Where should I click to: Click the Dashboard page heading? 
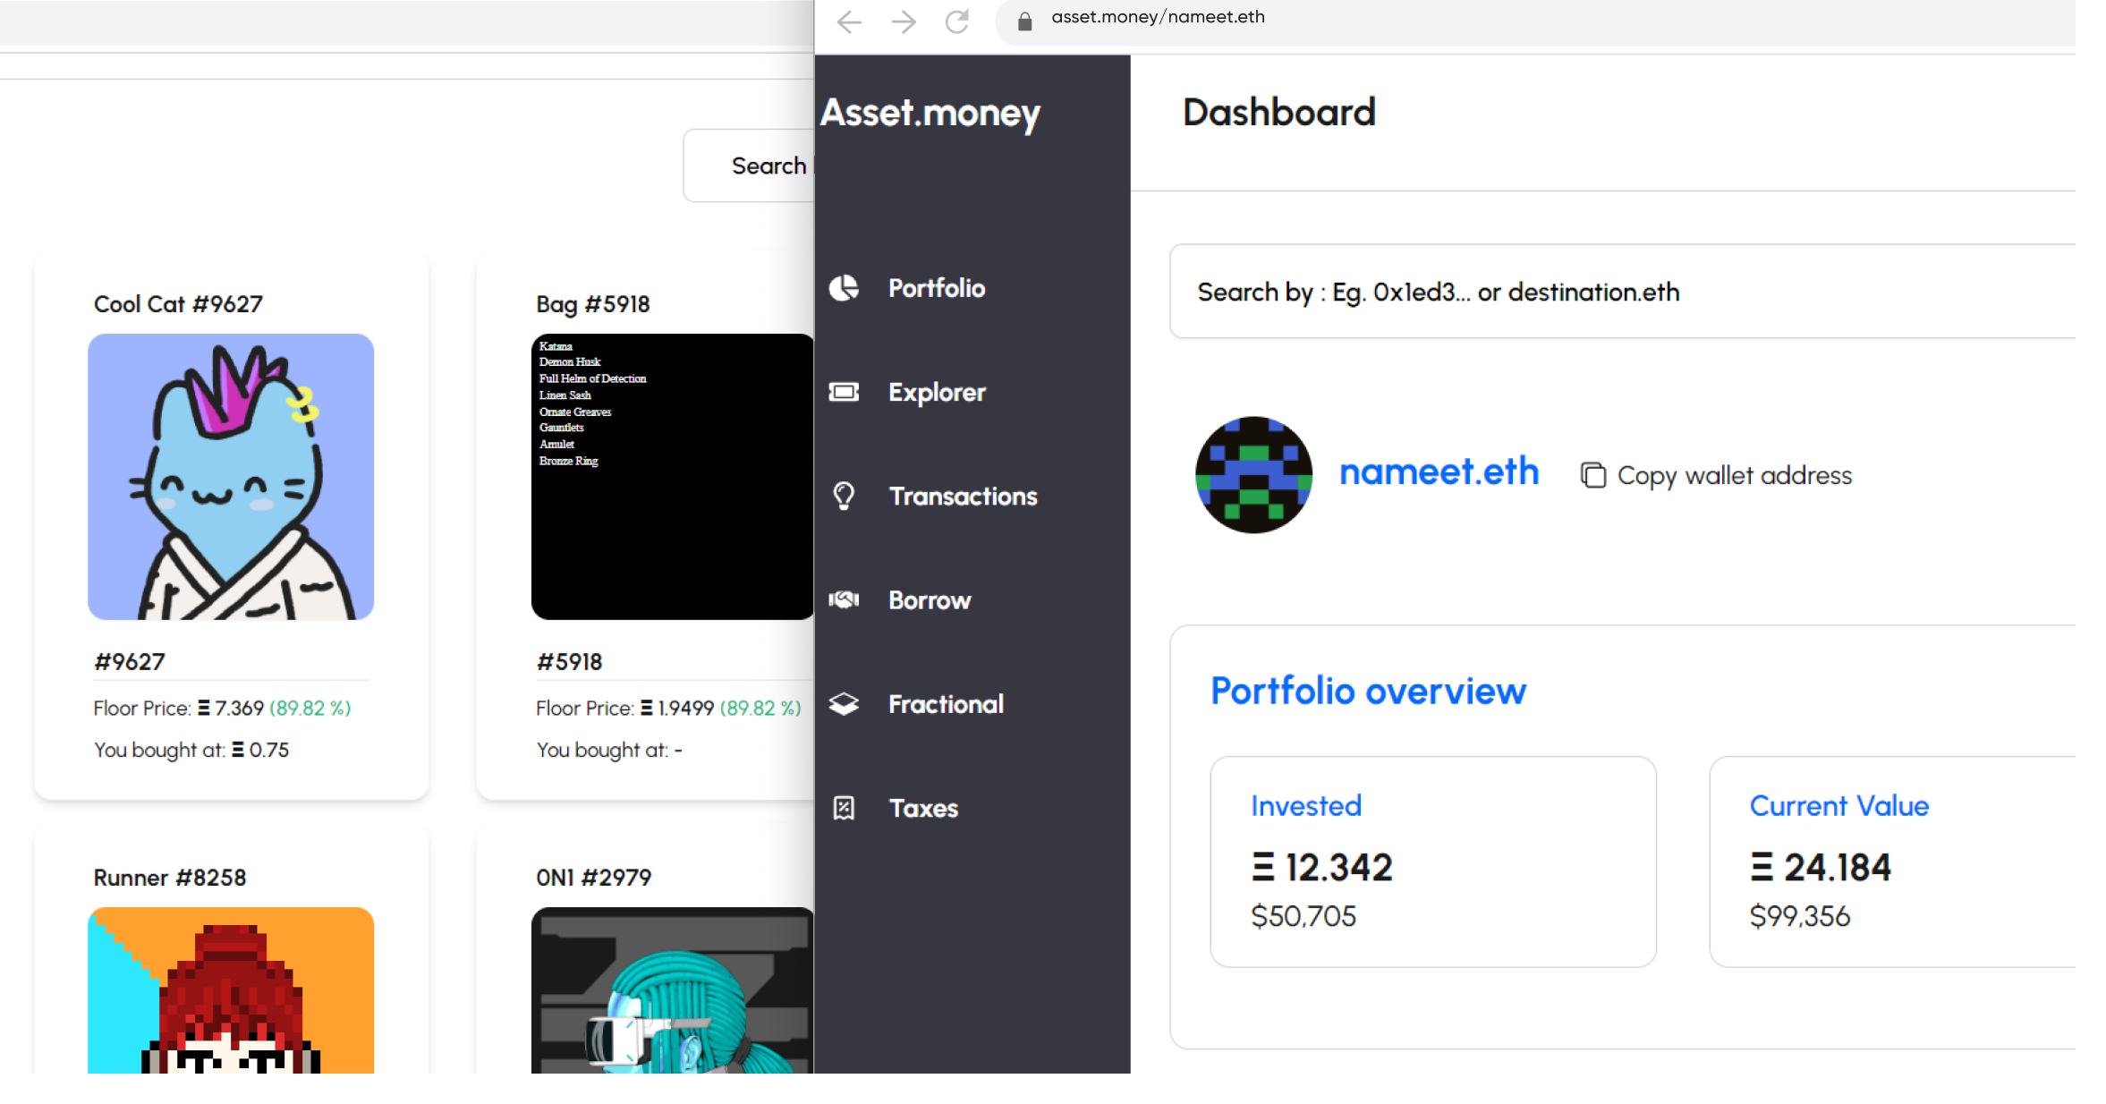pos(1278,112)
